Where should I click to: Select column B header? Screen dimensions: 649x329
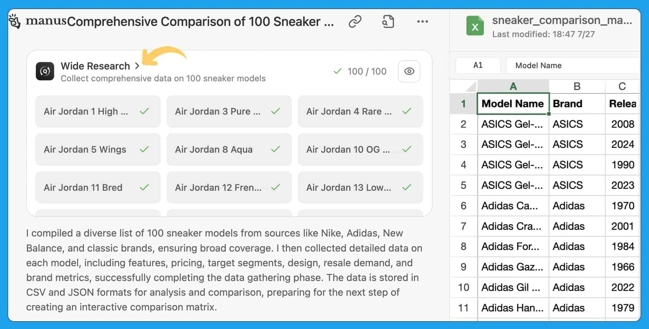pyautogui.click(x=577, y=86)
